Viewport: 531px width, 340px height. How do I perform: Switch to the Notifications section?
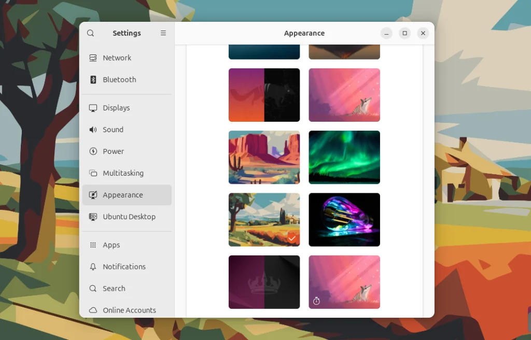pos(94,266)
